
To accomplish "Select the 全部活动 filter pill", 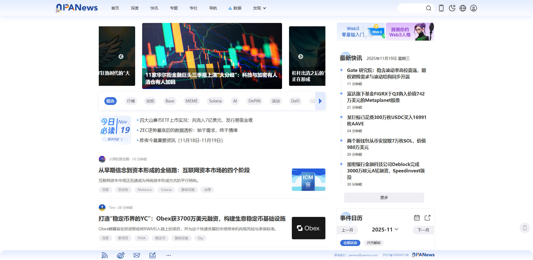I will tap(350, 243).
